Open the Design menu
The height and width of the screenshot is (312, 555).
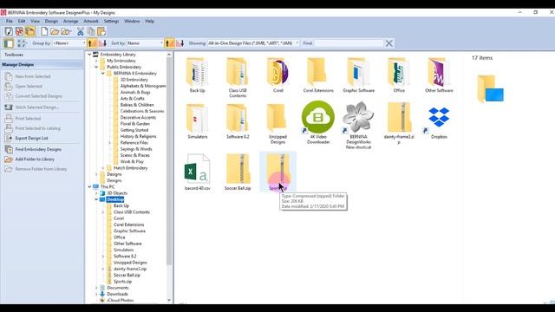51,21
